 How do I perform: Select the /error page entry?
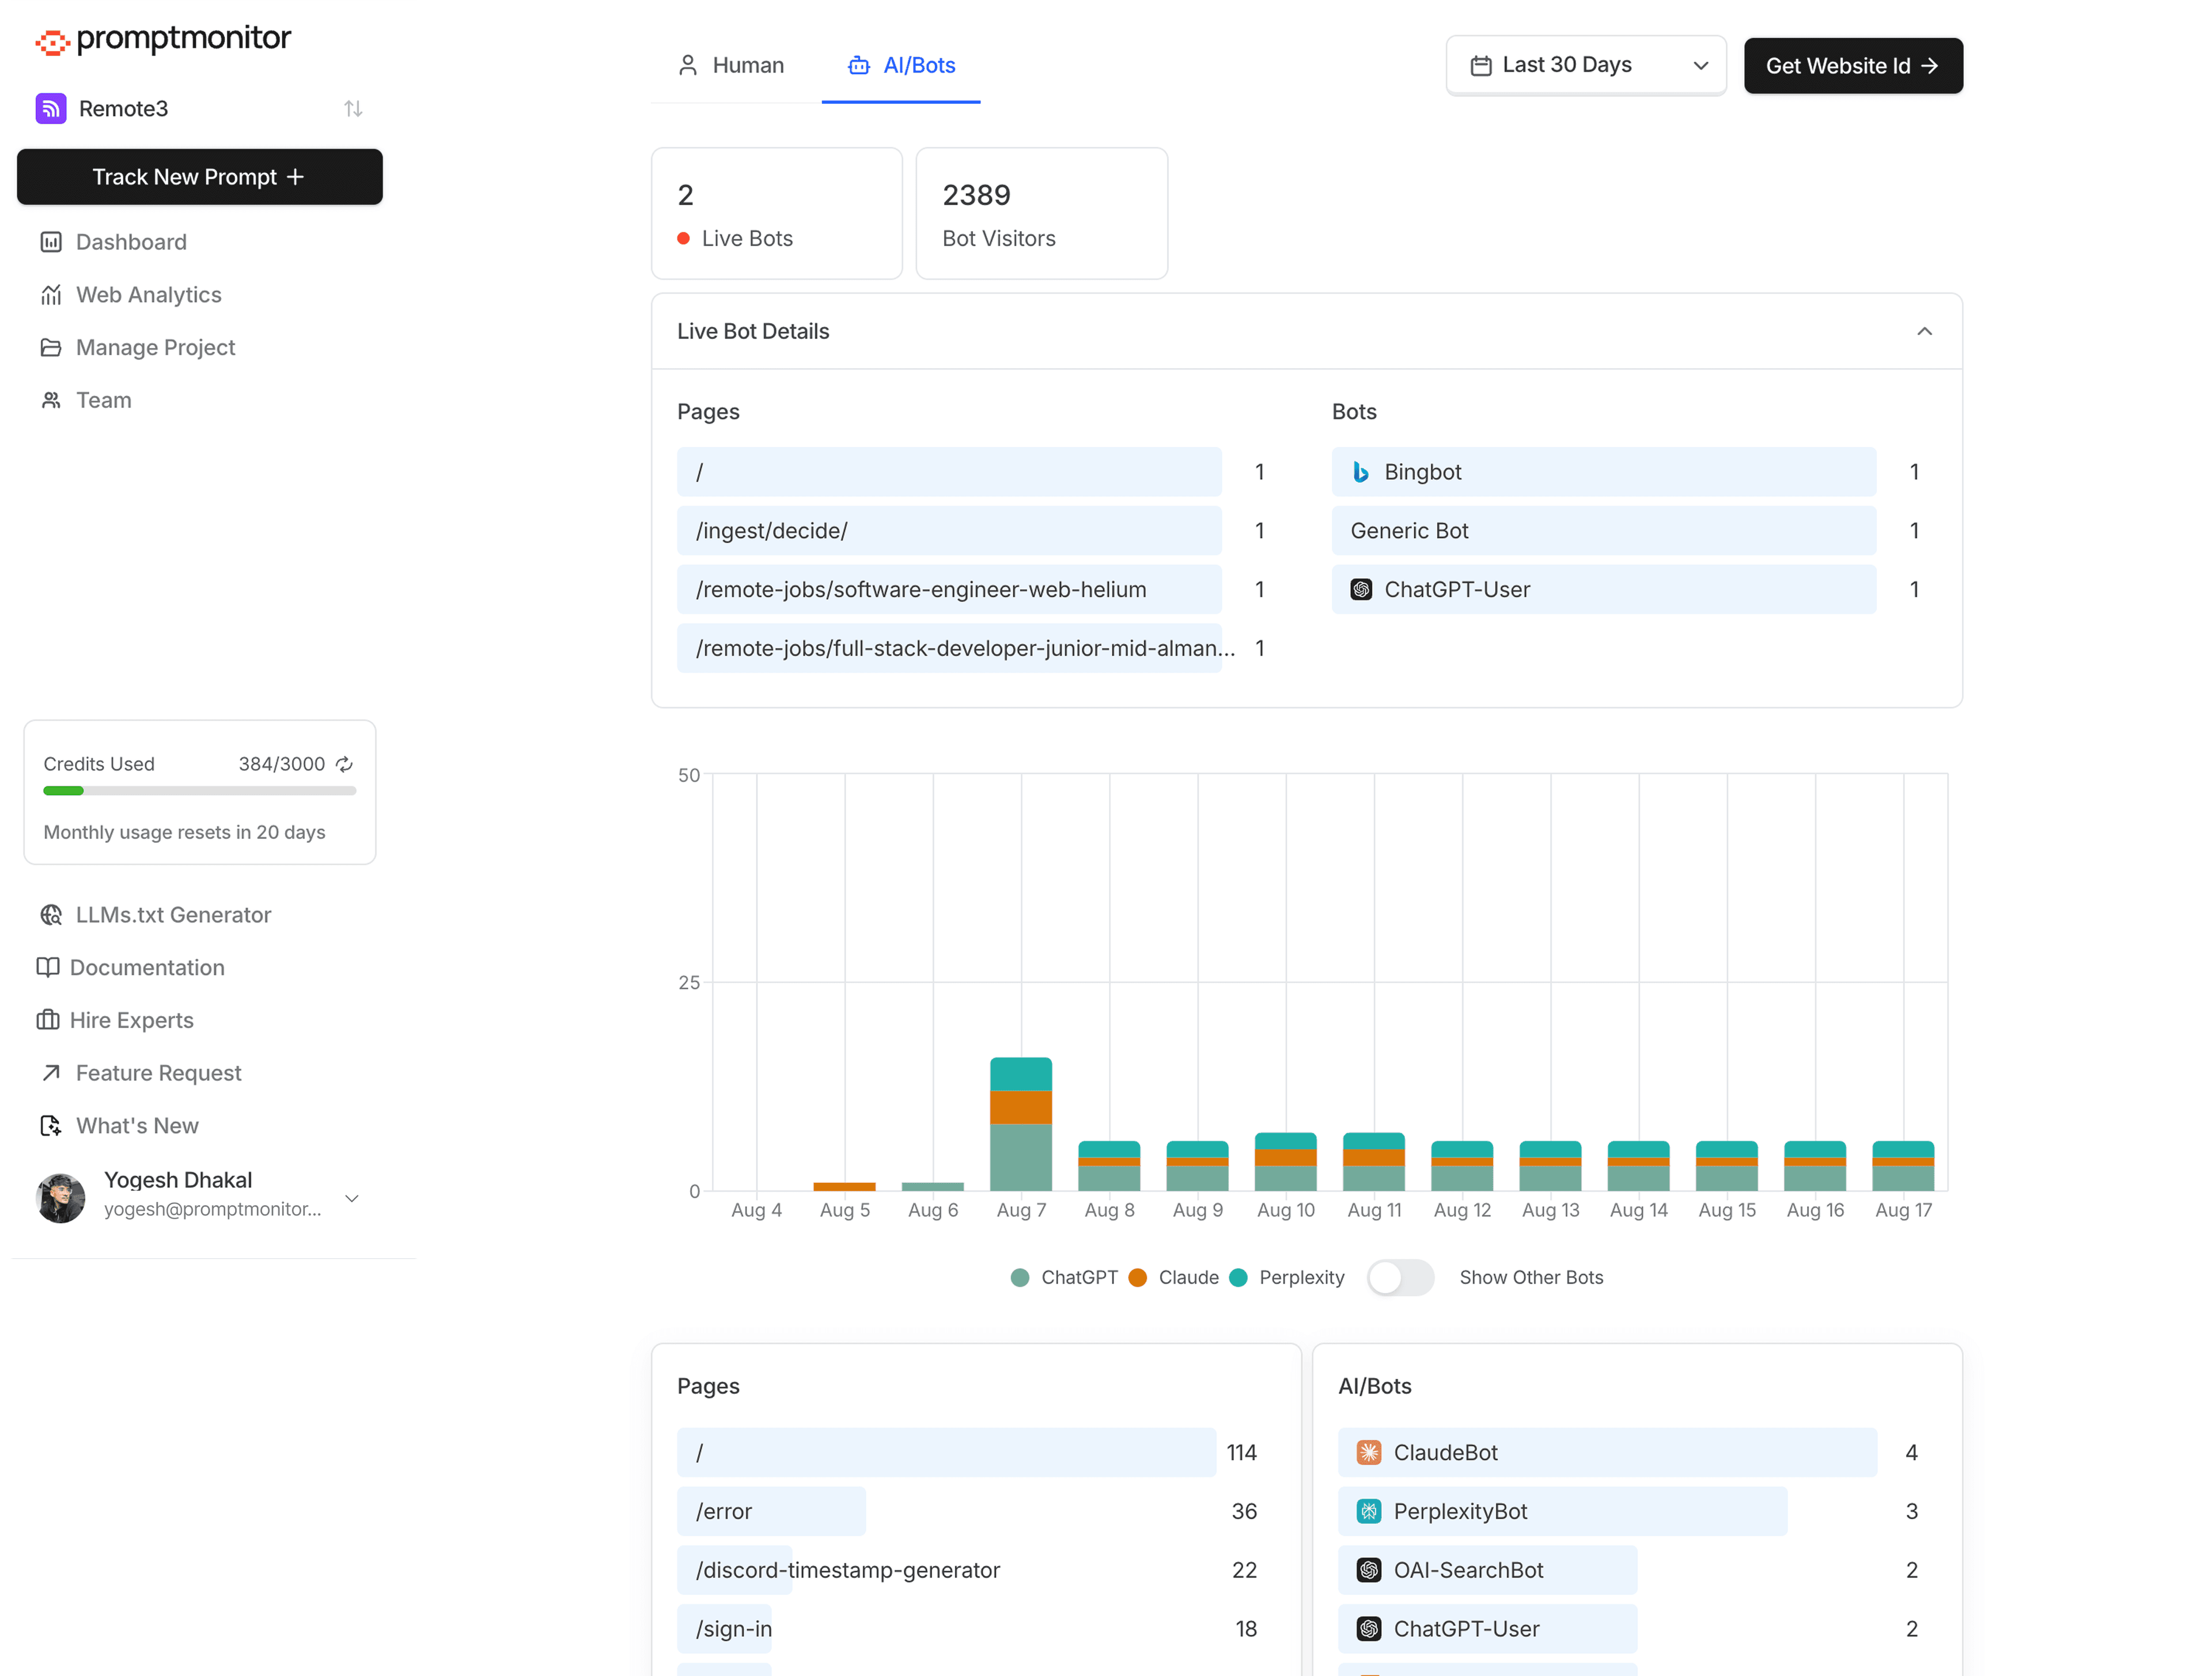click(770, 1511)
